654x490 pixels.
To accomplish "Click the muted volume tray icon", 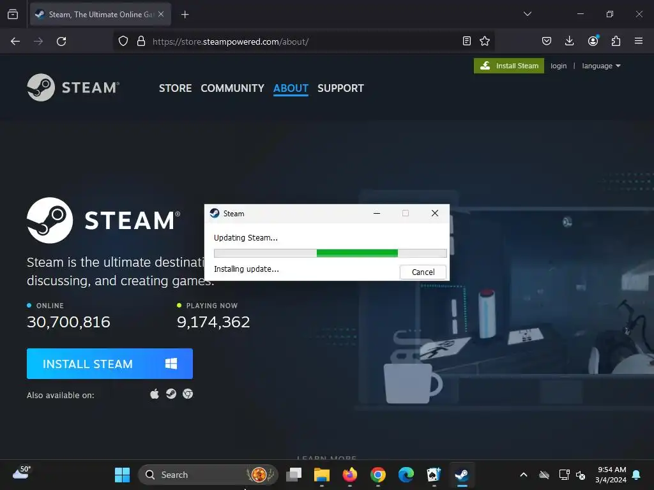I will 581,475.
